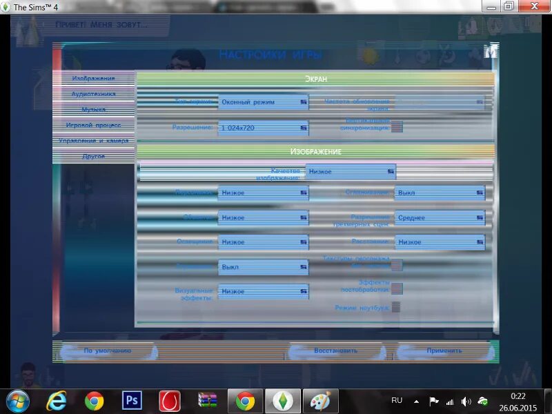Open Photoshop from the taskbar

[132, 401]
